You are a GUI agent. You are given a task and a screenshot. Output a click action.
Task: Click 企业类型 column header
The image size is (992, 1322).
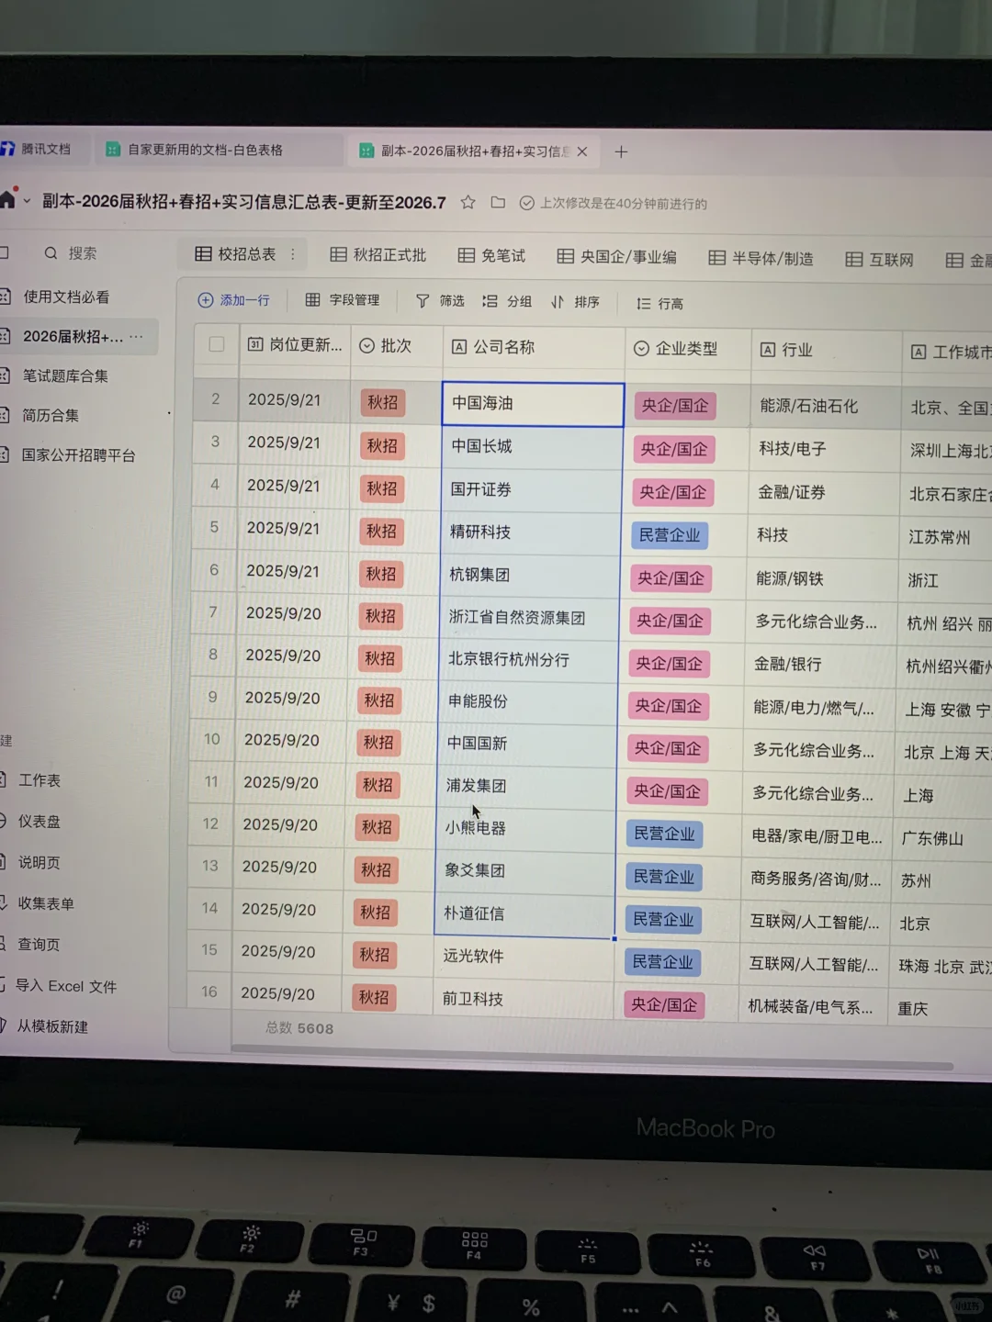tap(688, 349)
